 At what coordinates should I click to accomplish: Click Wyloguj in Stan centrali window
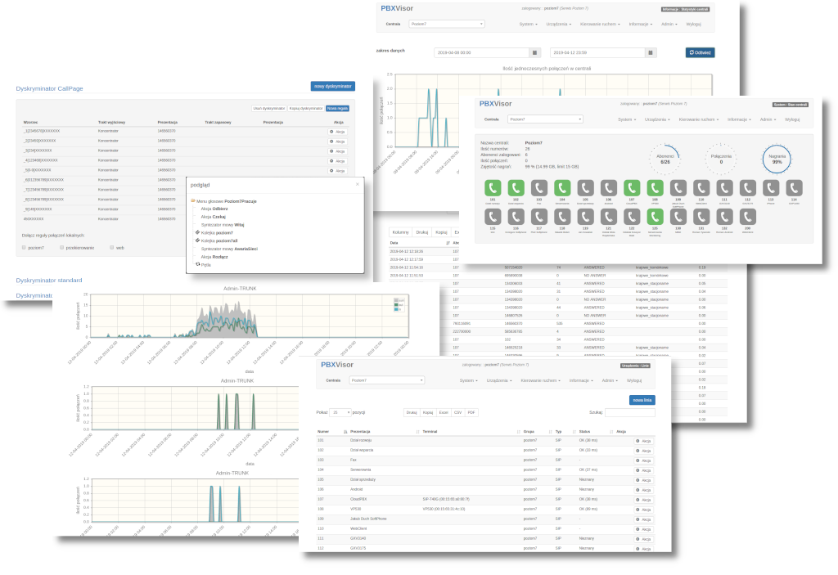[x=792, y=119]
